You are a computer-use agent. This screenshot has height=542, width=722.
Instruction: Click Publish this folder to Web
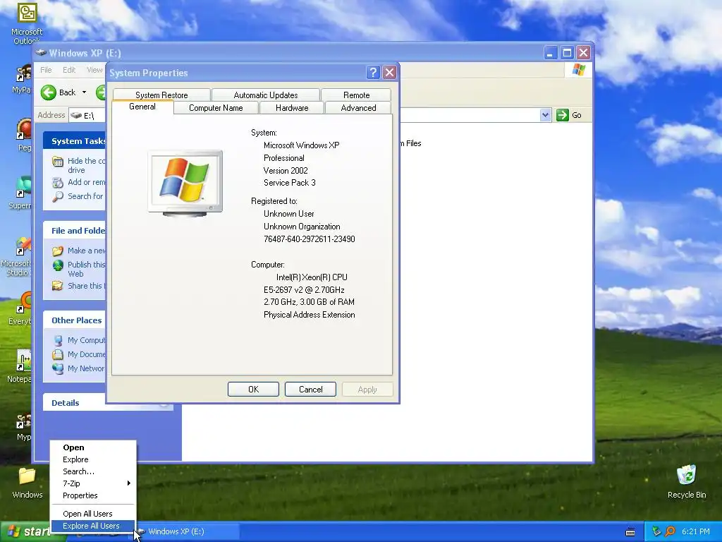(87, 269)
